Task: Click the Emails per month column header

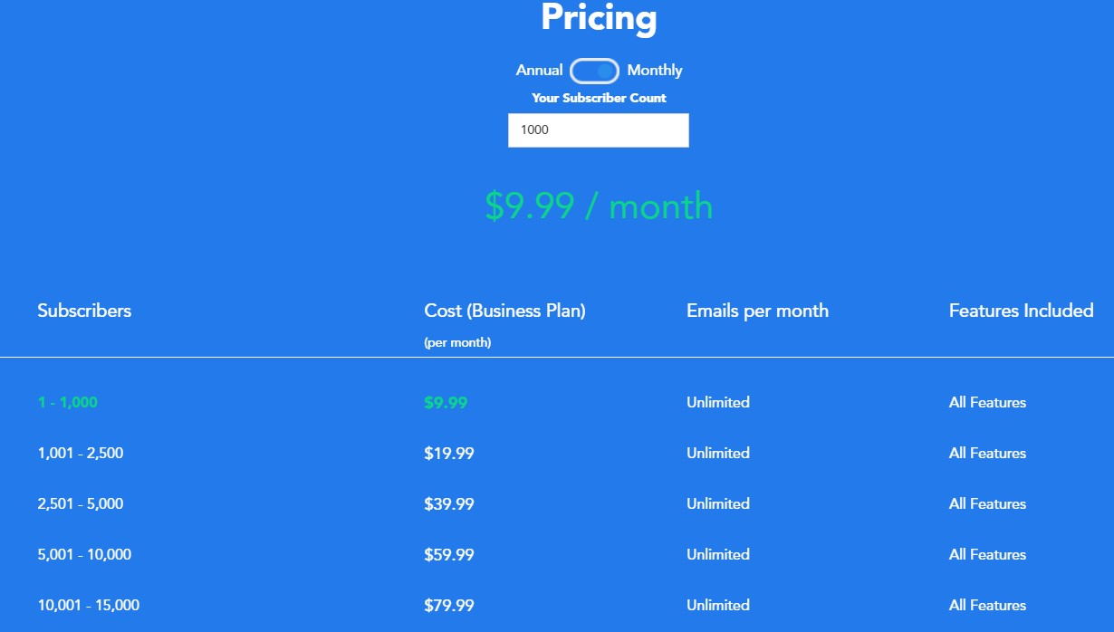Action: pos(757,311)
